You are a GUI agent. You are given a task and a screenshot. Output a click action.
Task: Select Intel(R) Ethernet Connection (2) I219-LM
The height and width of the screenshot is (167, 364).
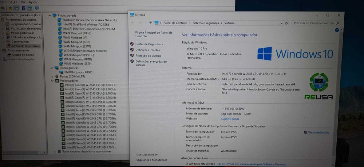click(89, 29)
